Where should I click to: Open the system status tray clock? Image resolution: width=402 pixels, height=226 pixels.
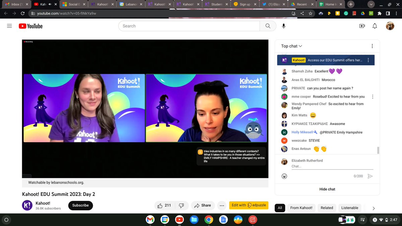pyautogui.click(x=385, y=220)
